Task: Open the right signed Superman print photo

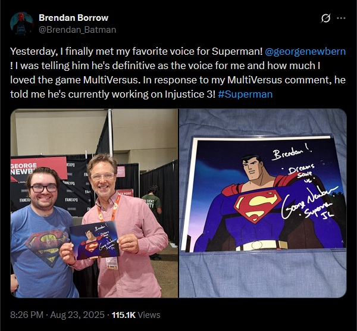Action: pos(263,203)
